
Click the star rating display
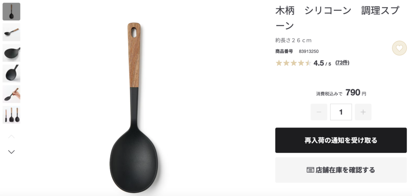293,63
